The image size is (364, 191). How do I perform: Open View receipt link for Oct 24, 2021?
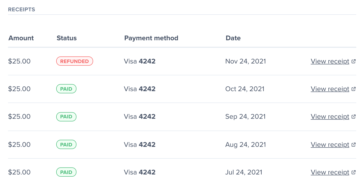point(330,89)
